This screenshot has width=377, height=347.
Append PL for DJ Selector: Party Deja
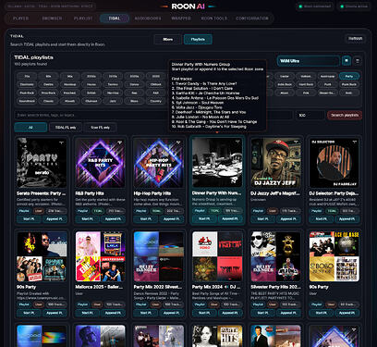pyautogui.click(x=347, y=218)
